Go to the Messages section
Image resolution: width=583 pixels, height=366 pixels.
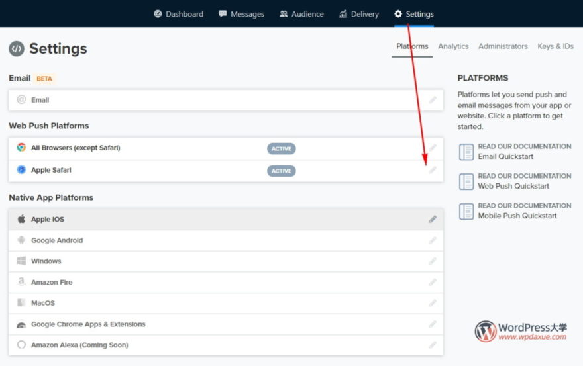click(x=241, y=14)
